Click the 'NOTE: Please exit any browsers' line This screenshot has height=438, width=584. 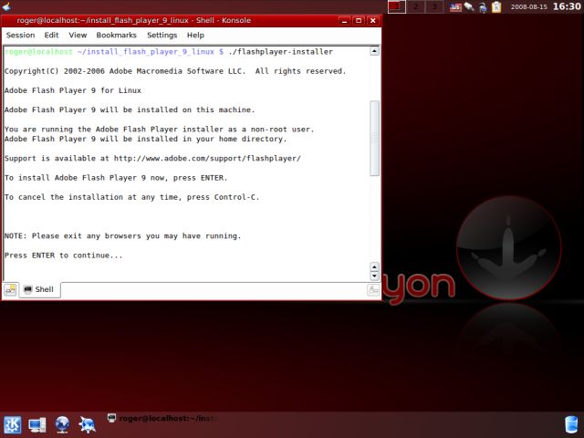point(122,236)
